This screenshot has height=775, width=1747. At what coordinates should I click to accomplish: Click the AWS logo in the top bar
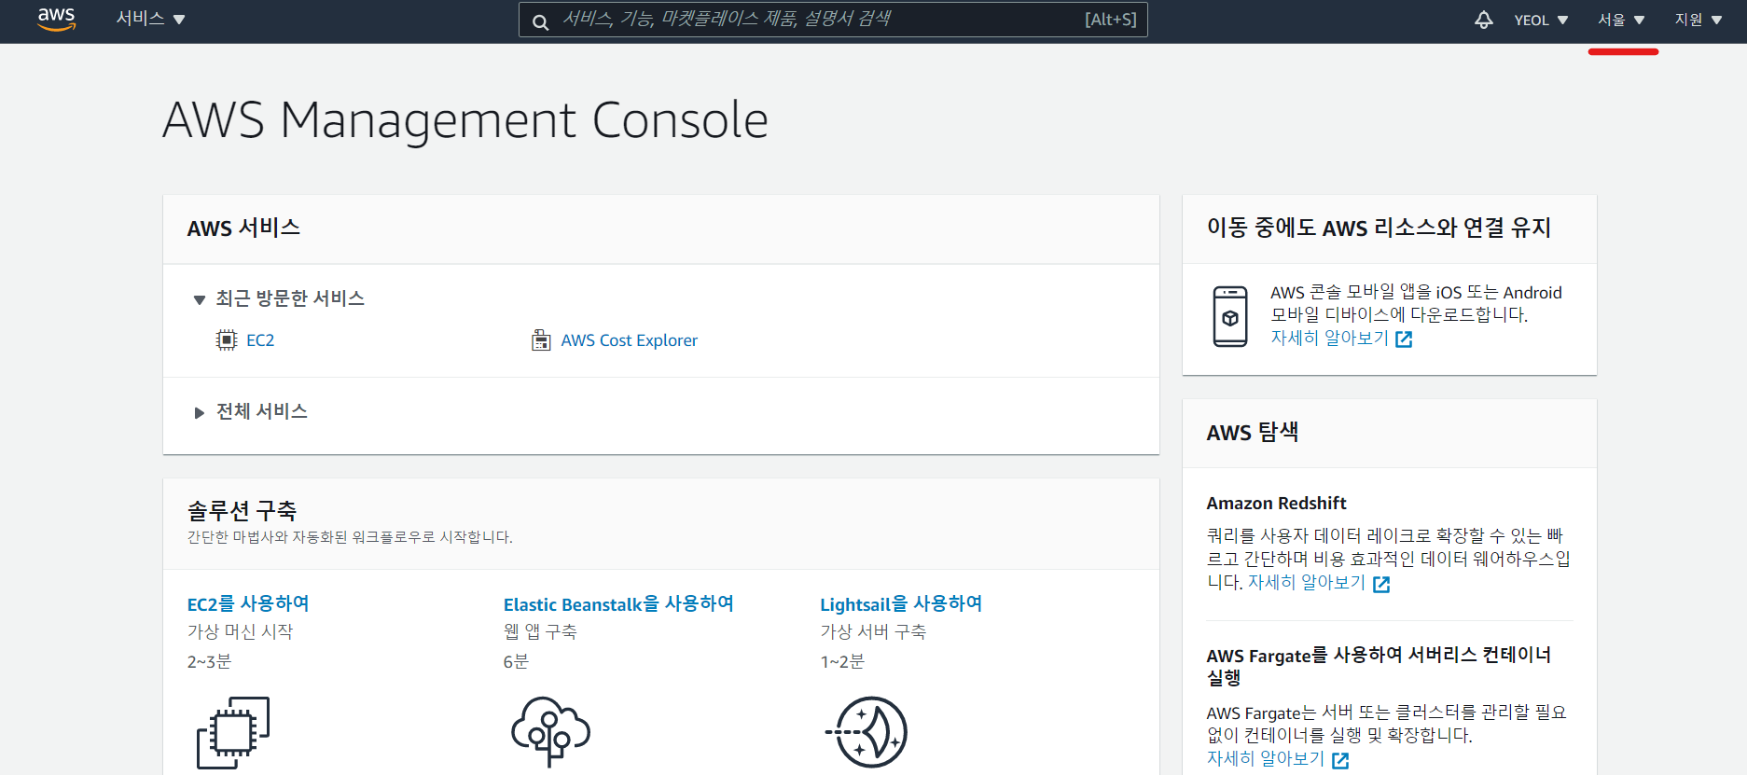tap(56, 19)
